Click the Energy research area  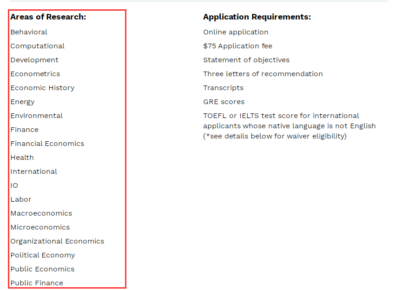[x=22, y=102]
